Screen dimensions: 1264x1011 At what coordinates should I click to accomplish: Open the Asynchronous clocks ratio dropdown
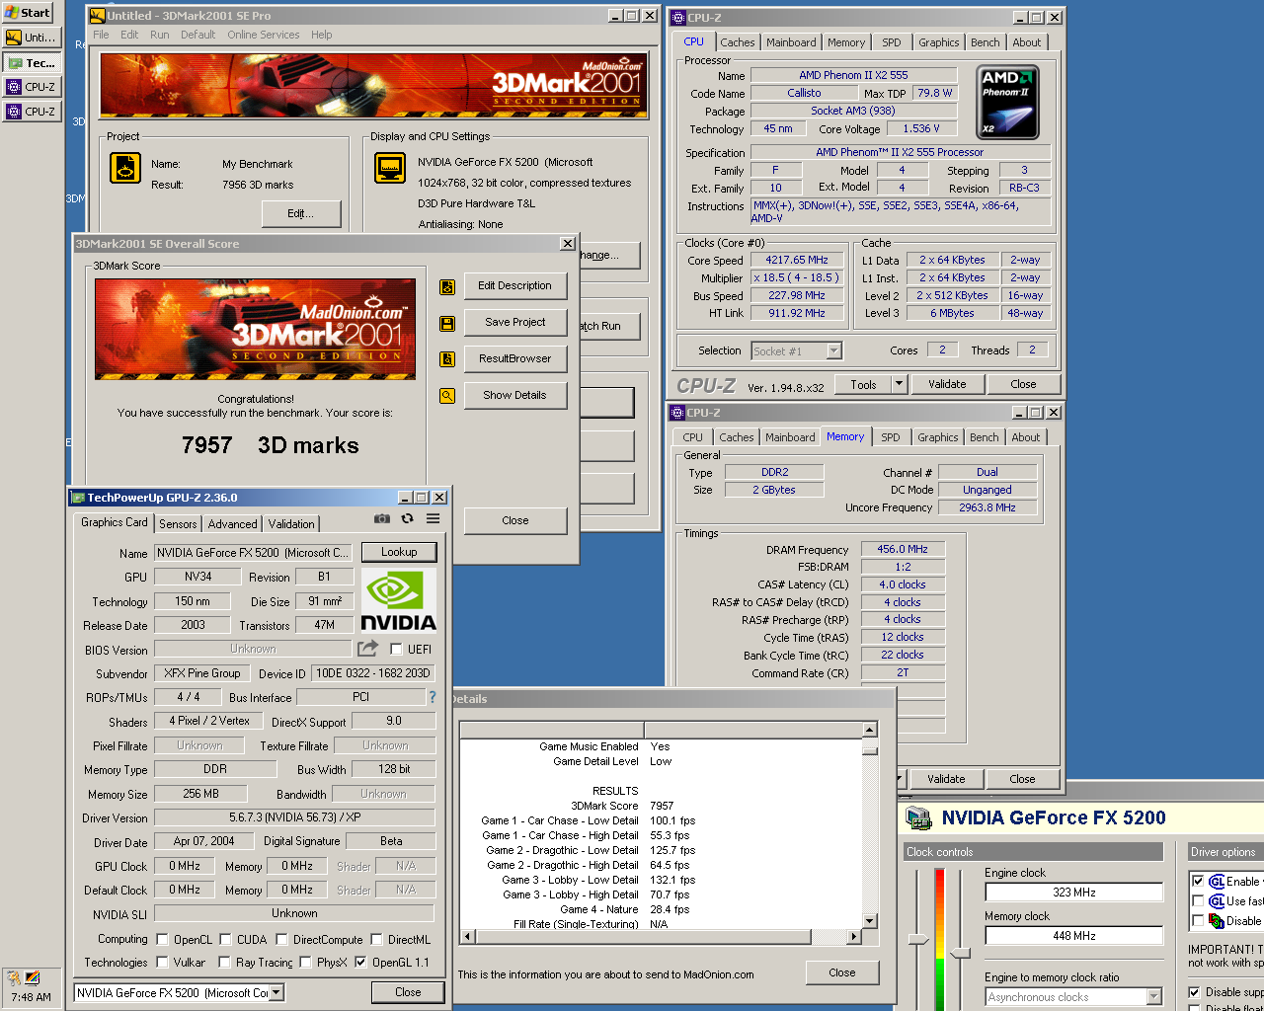[x=1154, y=997]
